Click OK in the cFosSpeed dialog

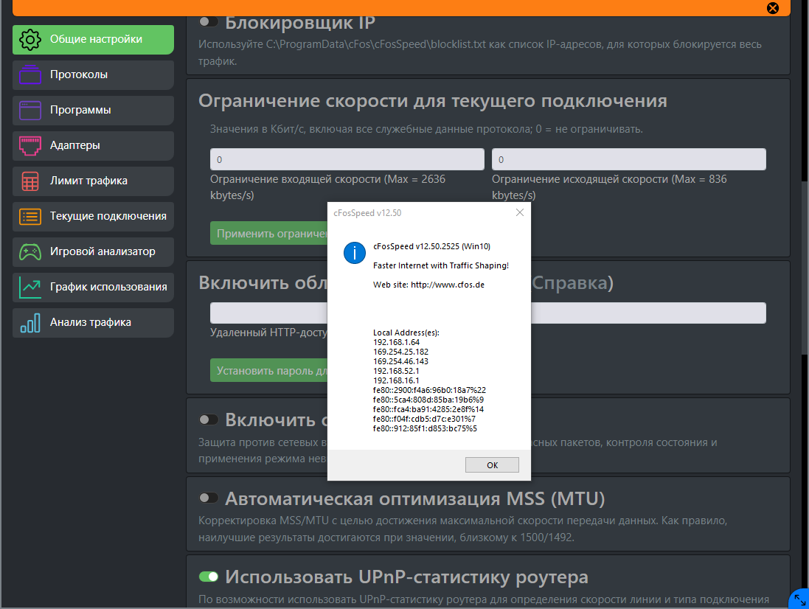pos(492,465)
